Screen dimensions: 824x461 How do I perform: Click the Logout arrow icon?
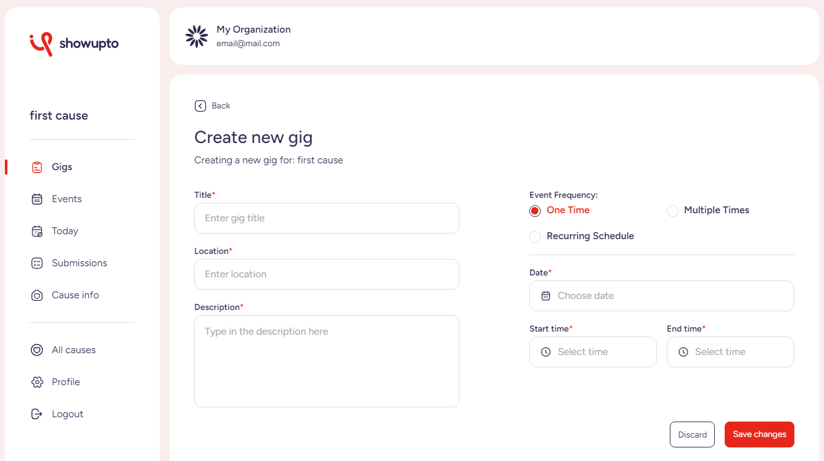pos(37,414)
